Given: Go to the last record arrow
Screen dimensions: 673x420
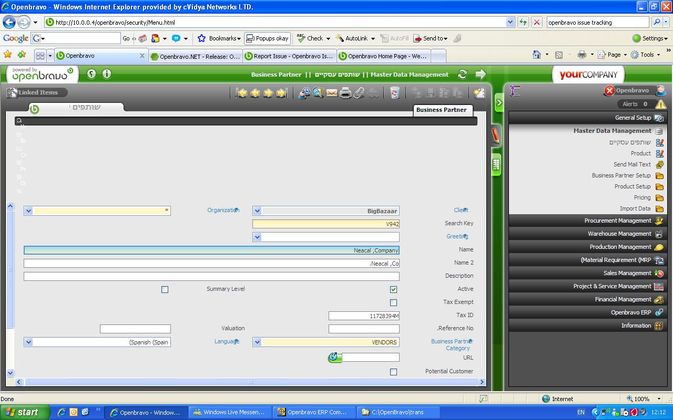Looking at the screenshot, I should [282, 93].
